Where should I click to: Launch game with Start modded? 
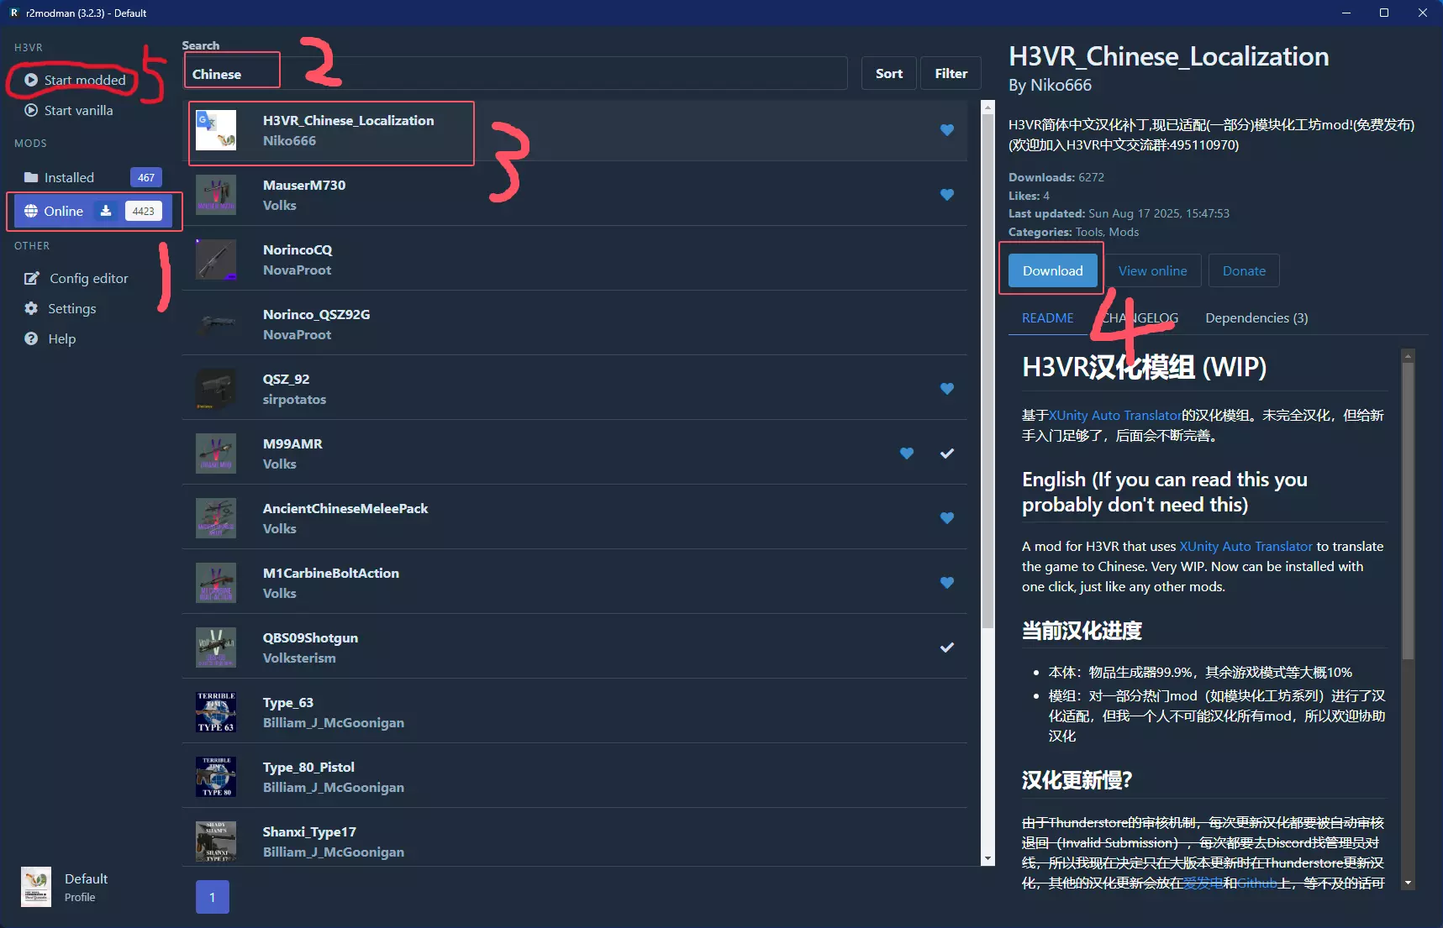[x=84, y=80]
